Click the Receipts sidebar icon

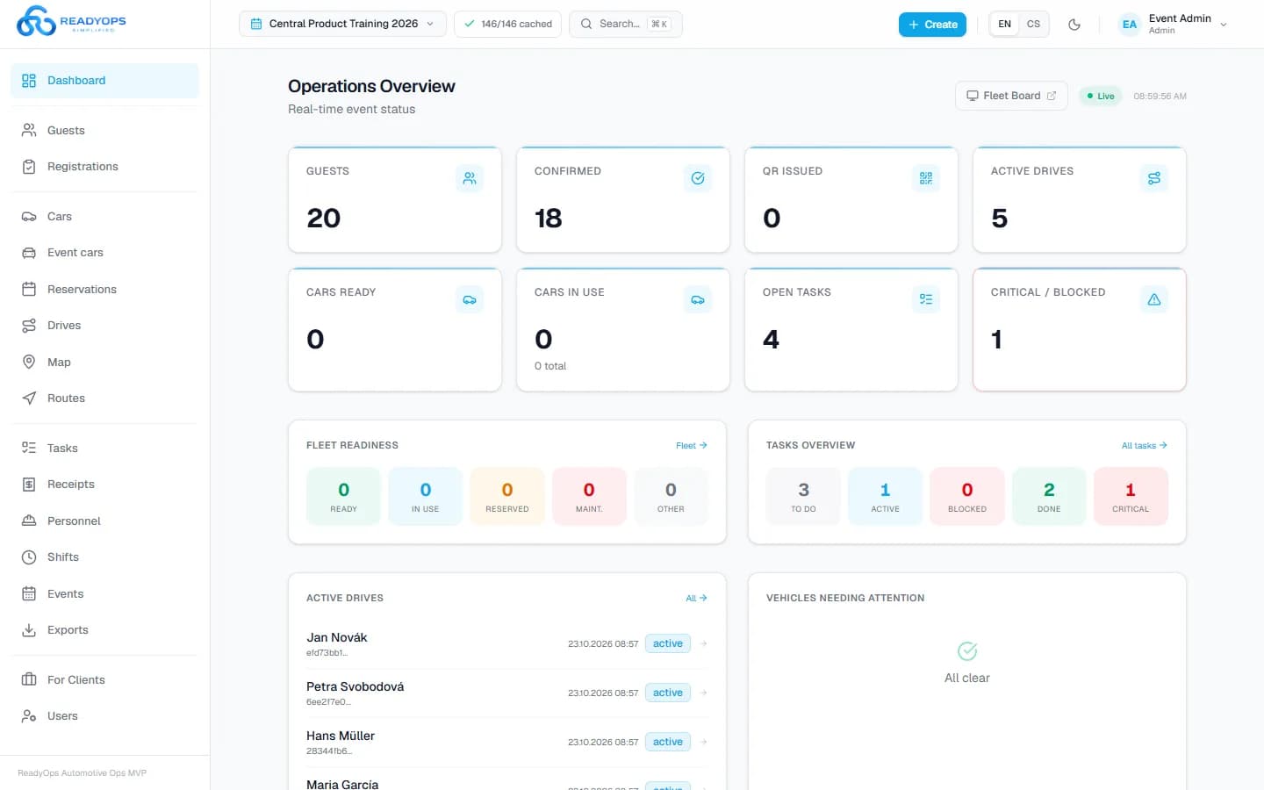(29, 485)
